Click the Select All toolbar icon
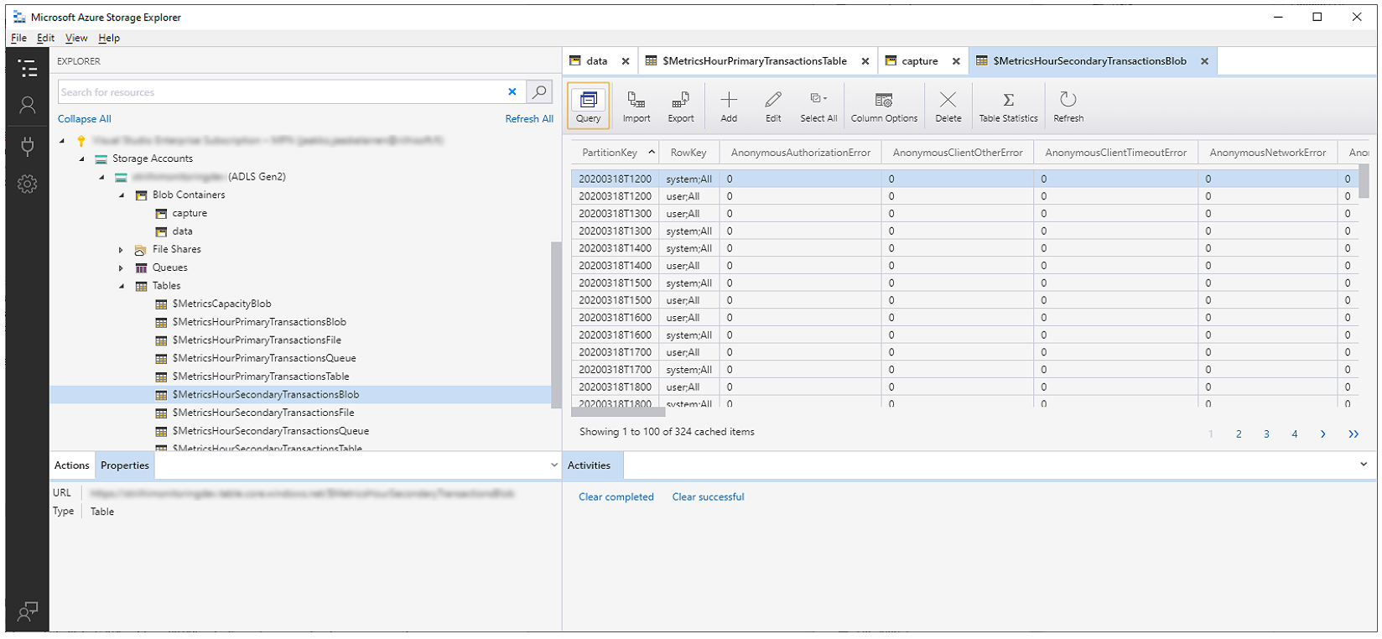Screen dimensions: 1382x639 tap(818, 106)
